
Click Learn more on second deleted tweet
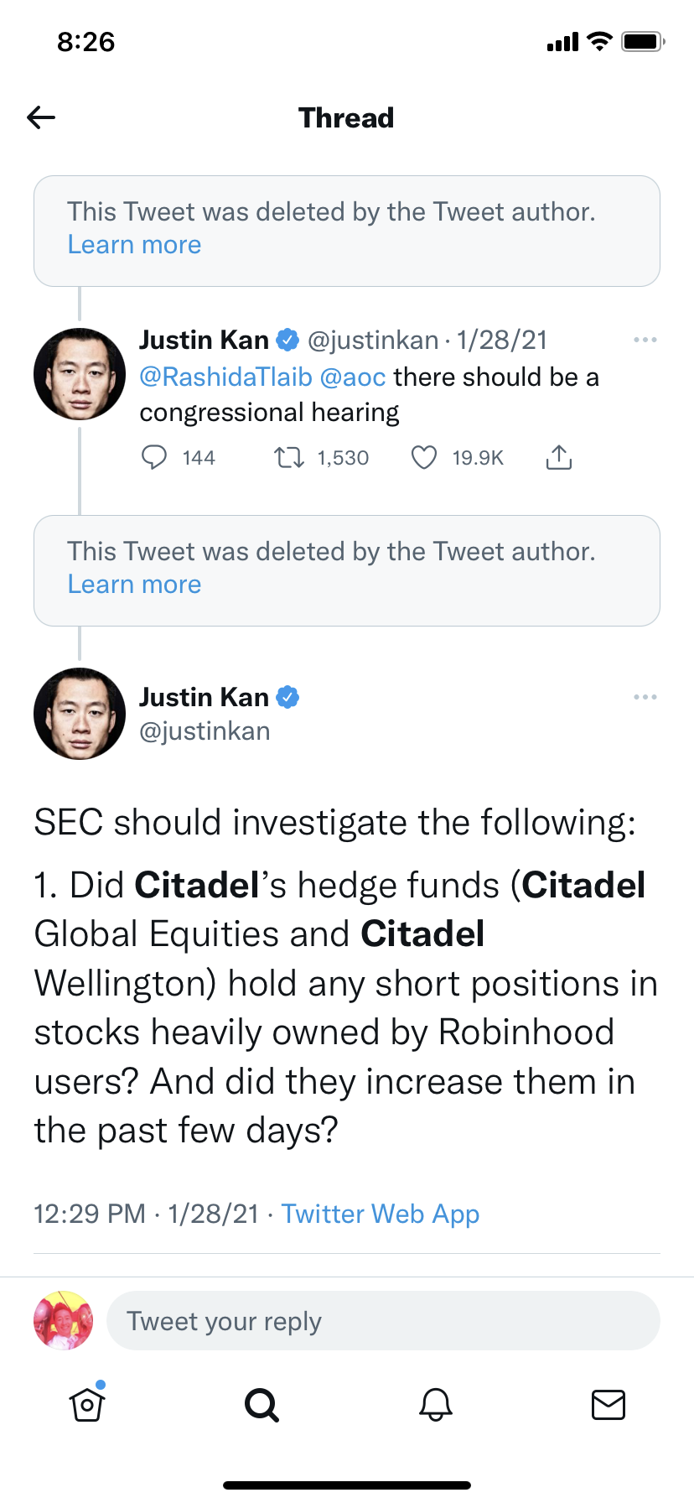point(134,585)
